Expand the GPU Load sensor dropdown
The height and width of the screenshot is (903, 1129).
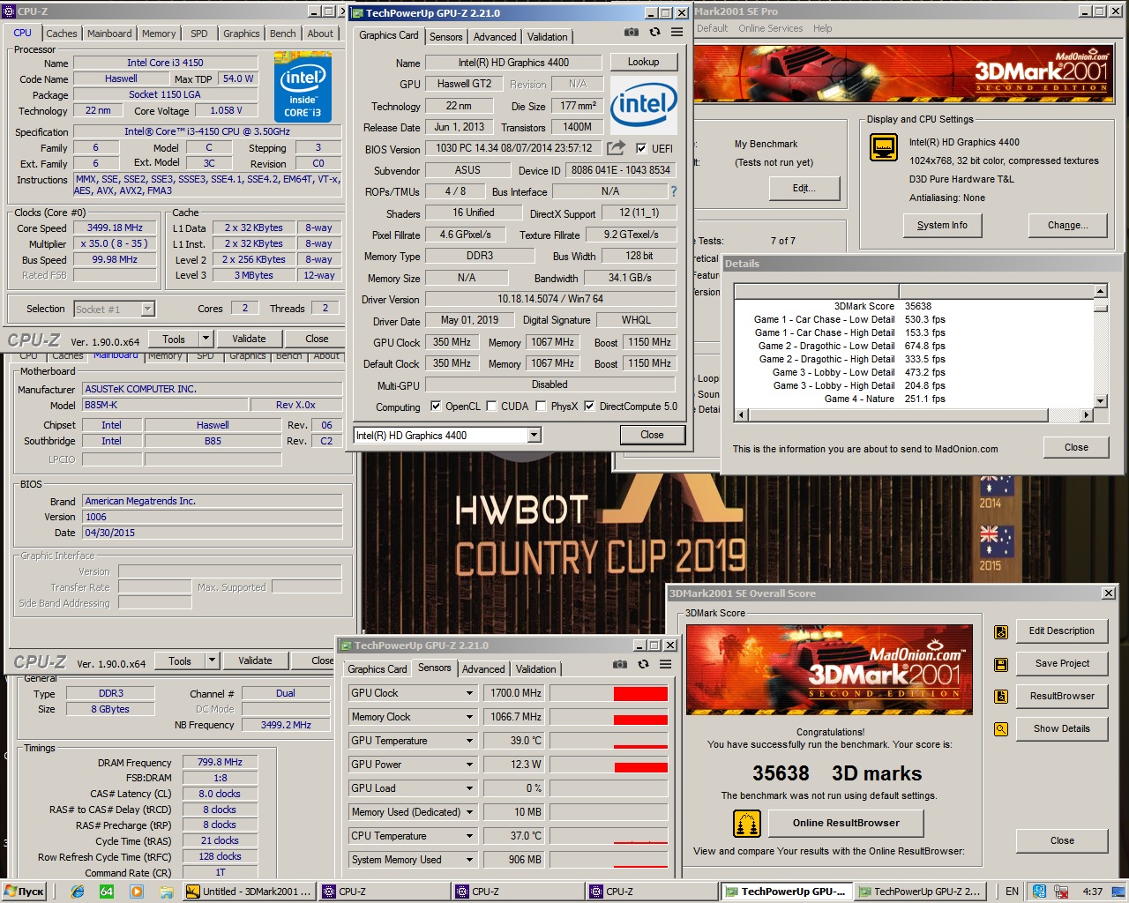(x=470, y=788)
